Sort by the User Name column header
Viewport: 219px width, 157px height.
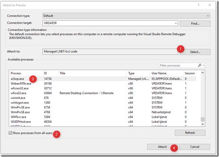(167, 73)
